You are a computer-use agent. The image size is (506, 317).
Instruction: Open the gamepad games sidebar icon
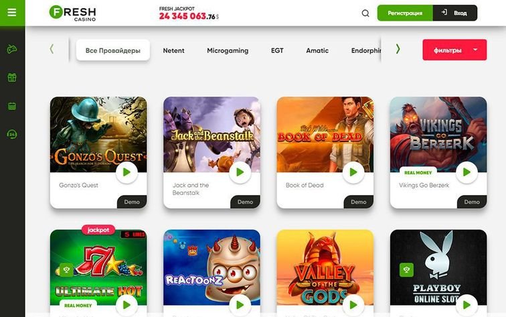click(12, 49)
